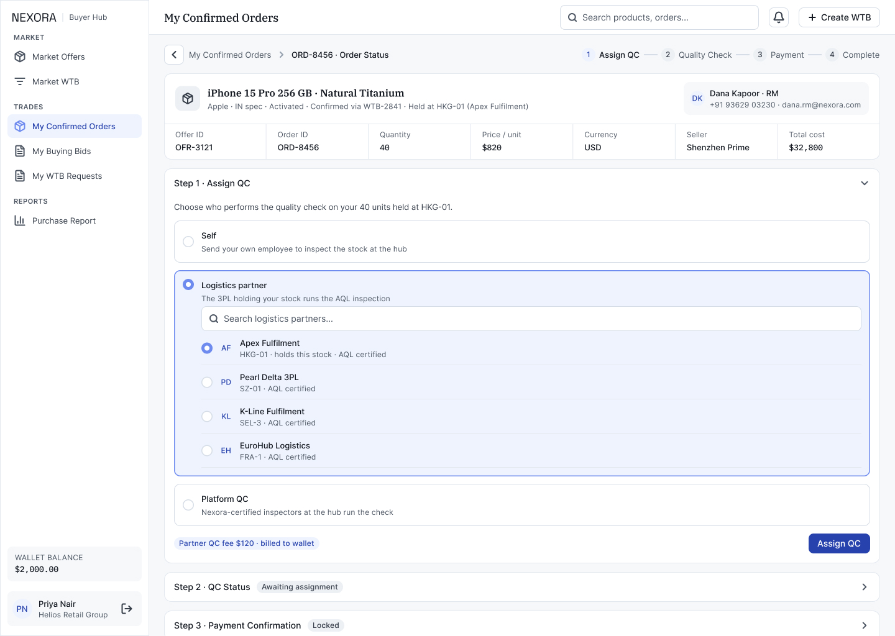Click the KL badge for K-Line Fulfilment
Screen dimensions: 895x636
click(x=226, y=417)
